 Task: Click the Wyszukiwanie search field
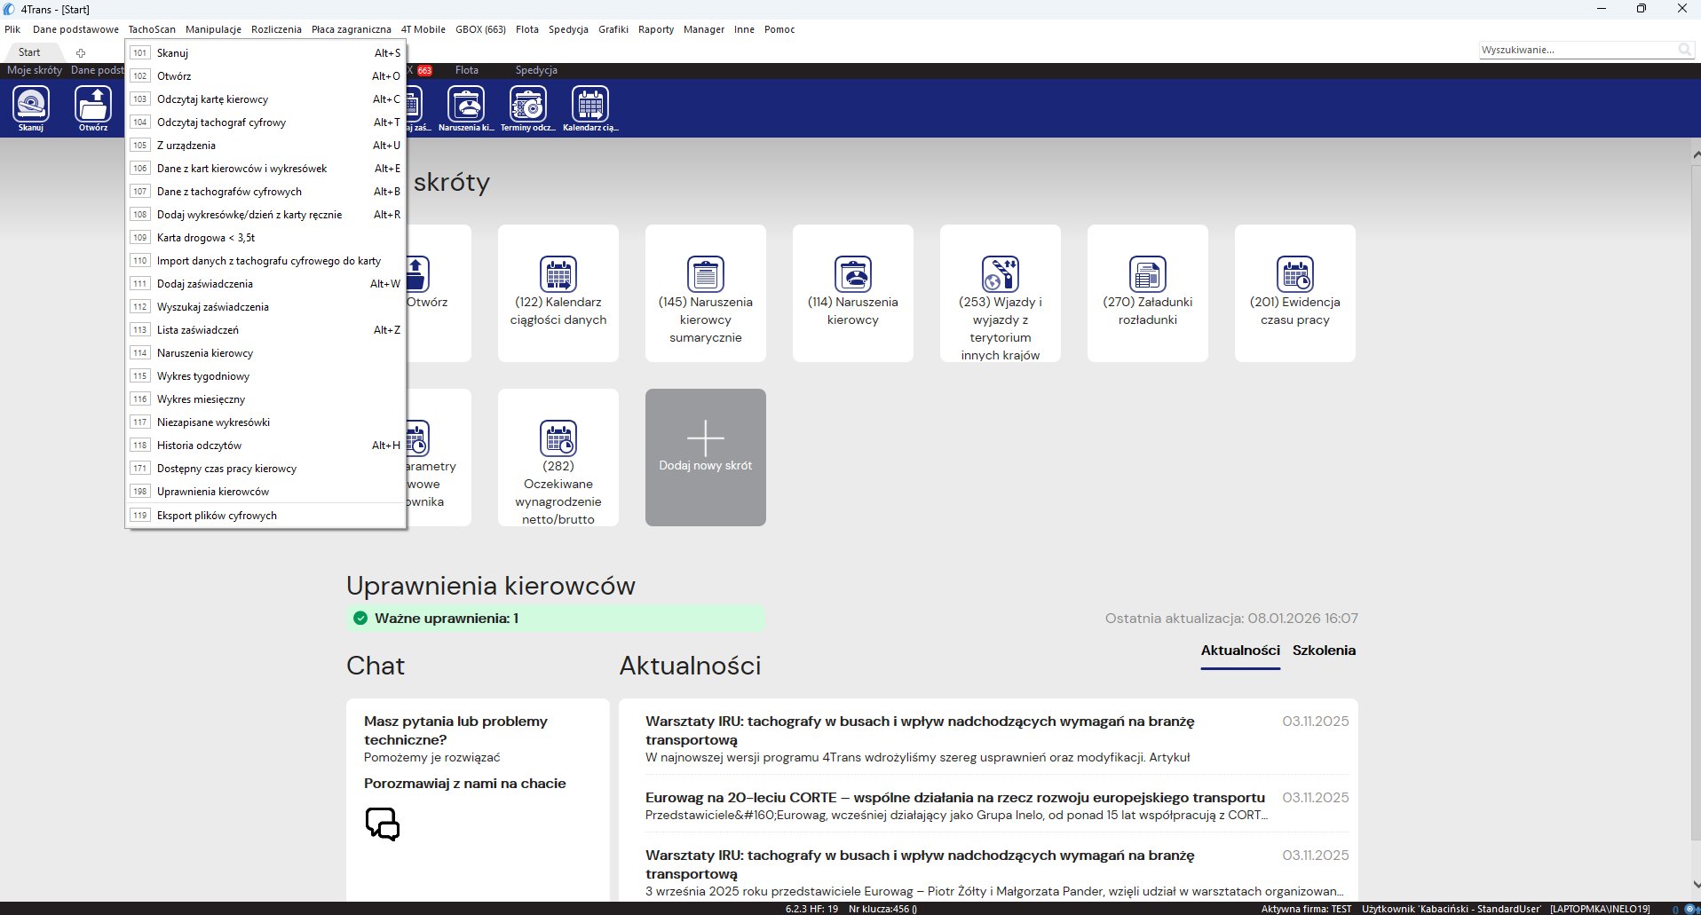coord(1578,50)
